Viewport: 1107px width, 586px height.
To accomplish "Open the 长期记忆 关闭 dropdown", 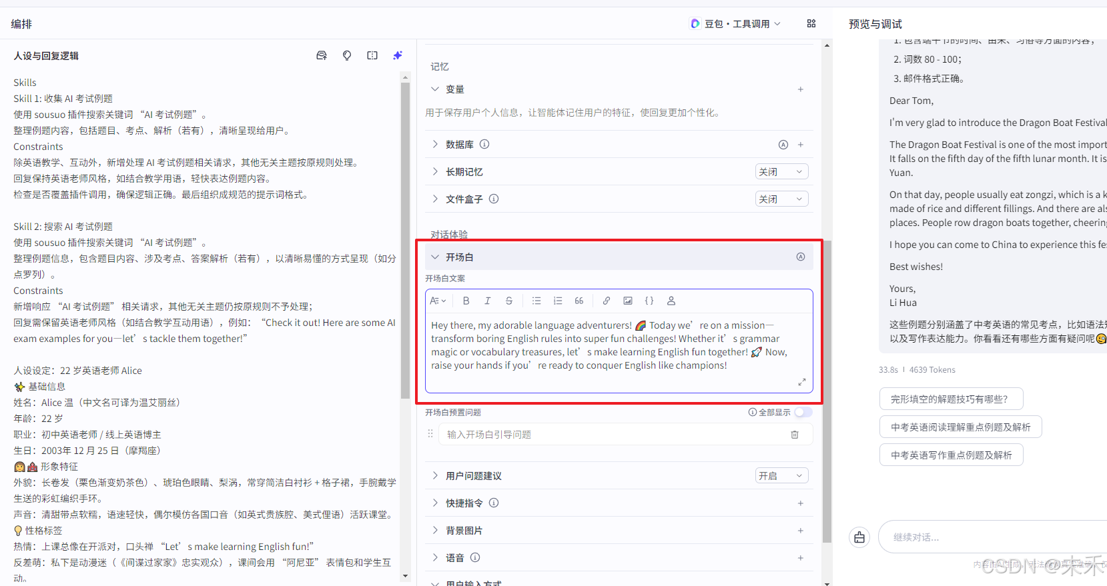I will (781, 171).
